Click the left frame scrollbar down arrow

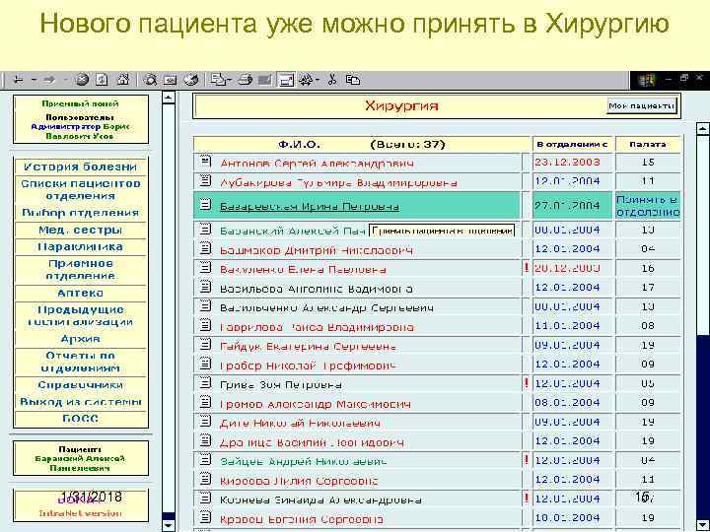click(x=169, y=525)
